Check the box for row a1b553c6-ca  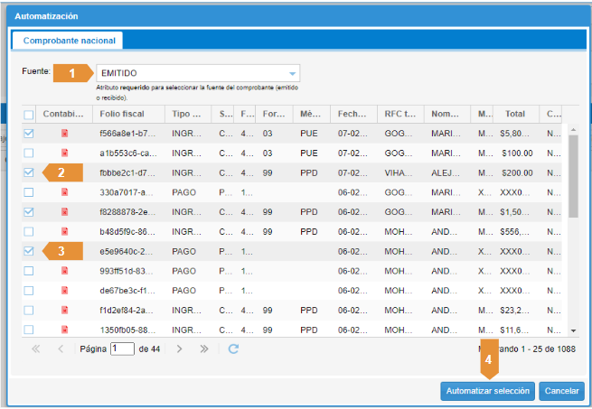tap(29, 153)
